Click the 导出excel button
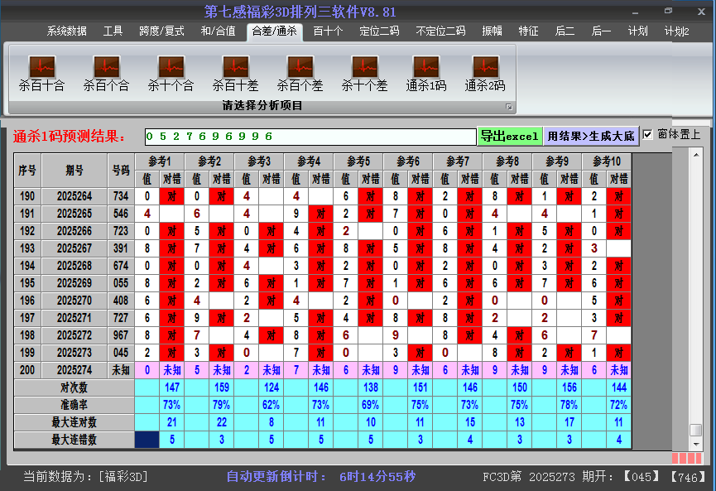Image resolution: width=716 pixels, height=491 pixels. [509, 136]
